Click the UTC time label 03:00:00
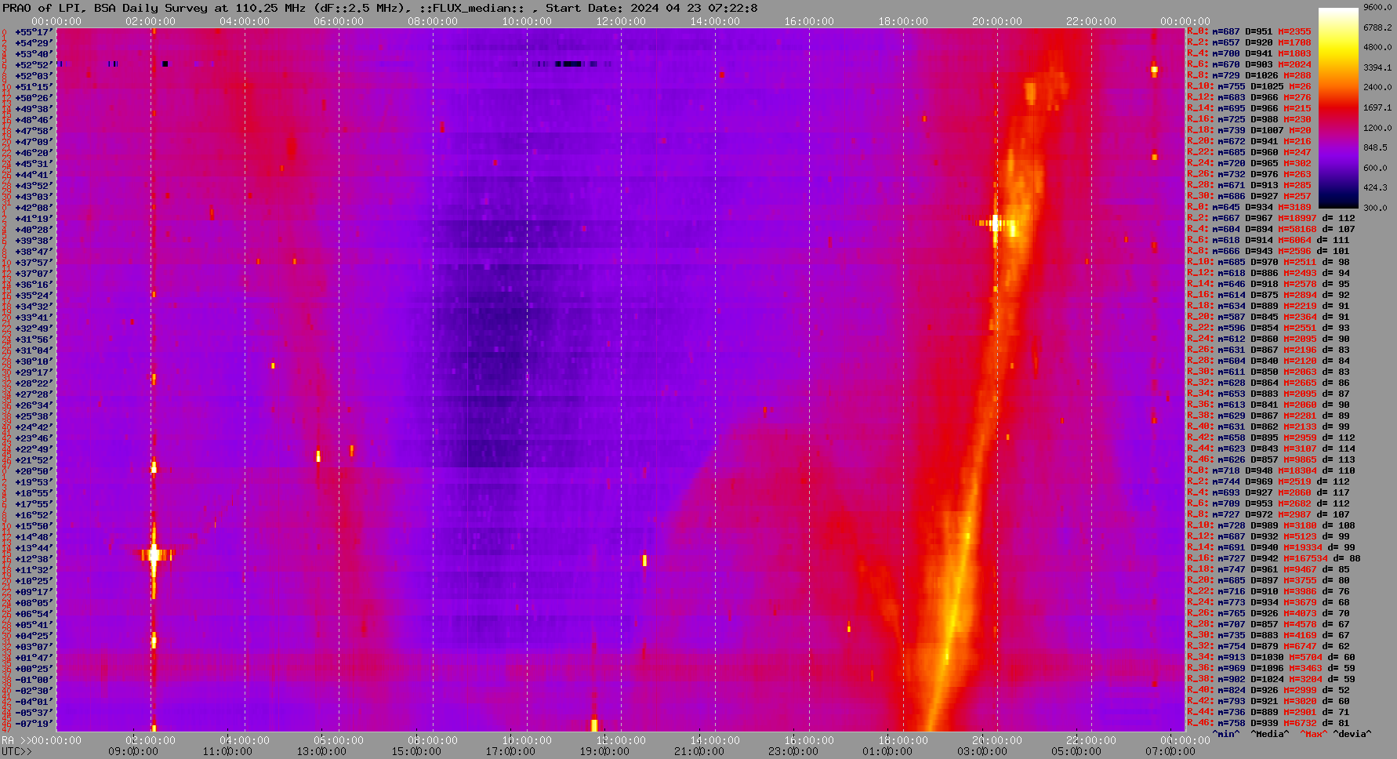The width and height of the screenshot is (1397, 759). pos(981,751)
